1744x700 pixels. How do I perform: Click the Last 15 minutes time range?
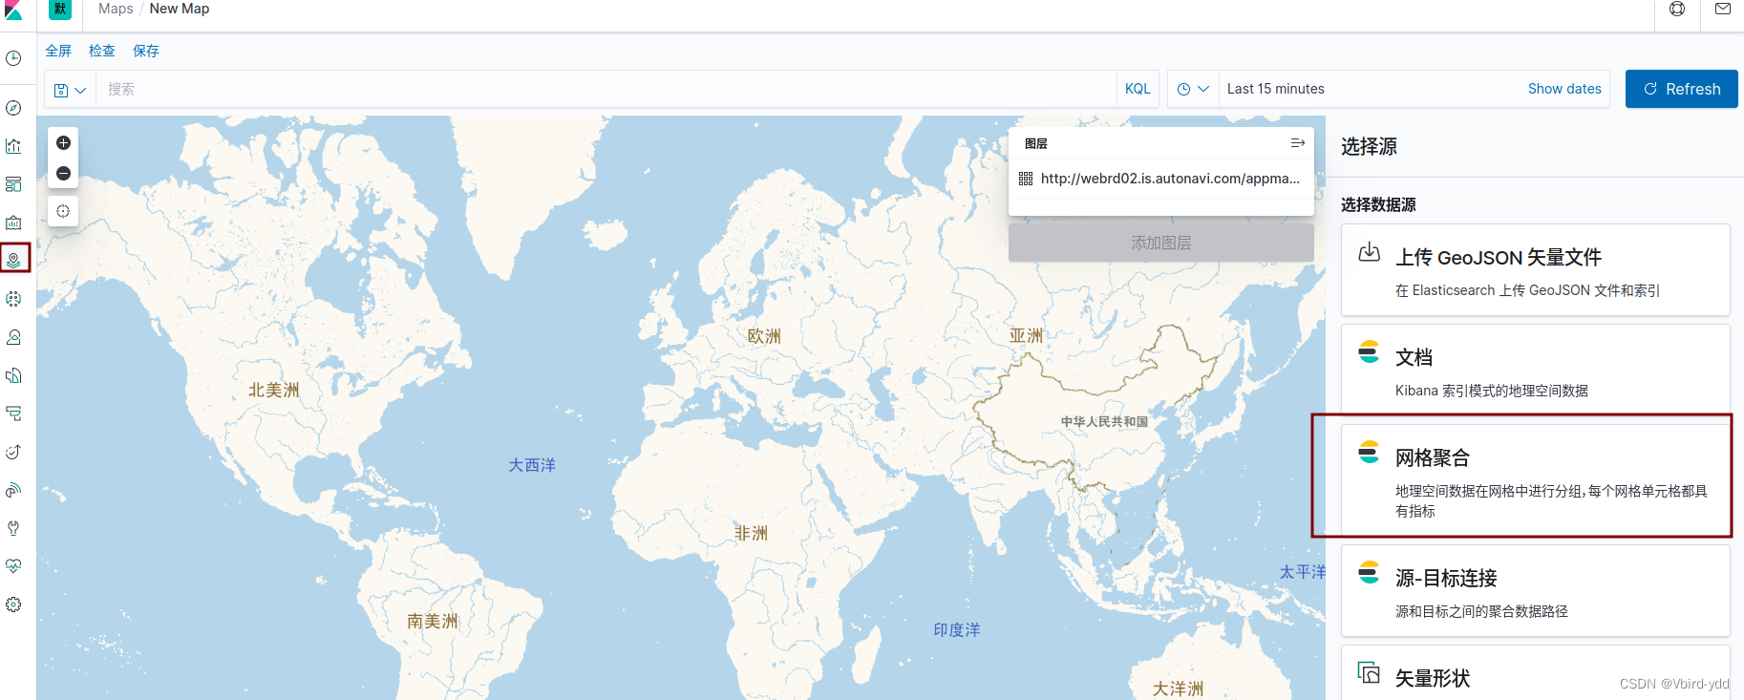pos(1275,89)
